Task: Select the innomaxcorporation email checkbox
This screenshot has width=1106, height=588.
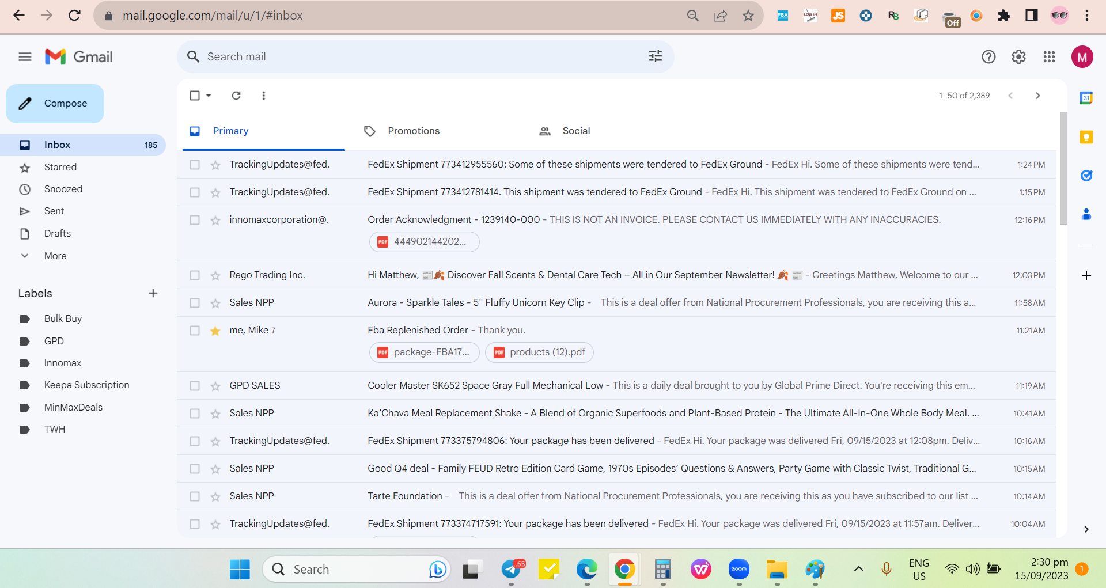Action: click(x=195, y=220)
